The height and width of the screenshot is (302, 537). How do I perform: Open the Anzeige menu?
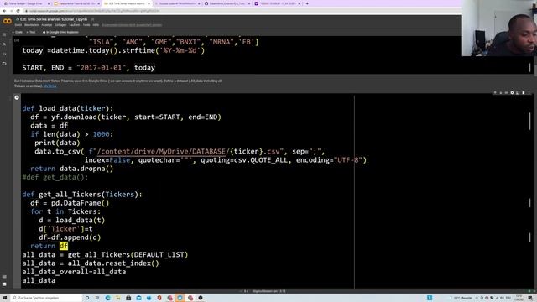pyautogui.click(x=47, y=25)
